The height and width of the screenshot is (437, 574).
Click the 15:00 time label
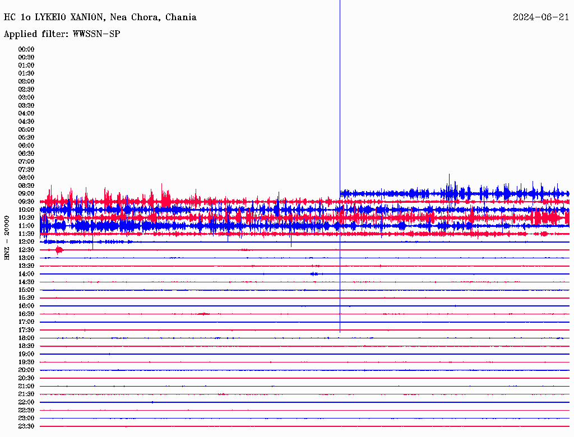pos(26,290)
